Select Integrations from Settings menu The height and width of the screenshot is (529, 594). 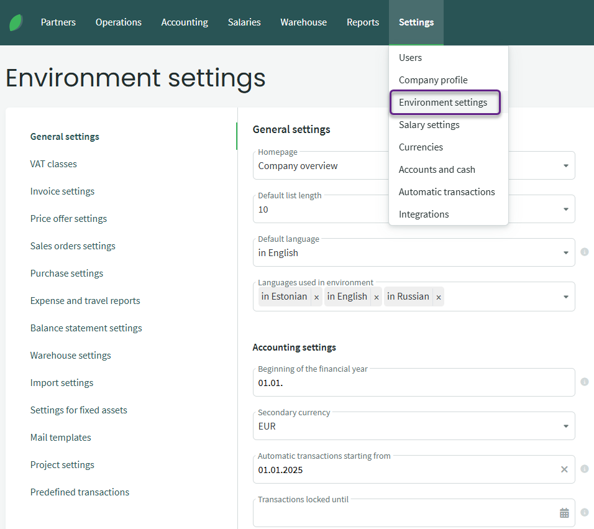tap(423, 214)
